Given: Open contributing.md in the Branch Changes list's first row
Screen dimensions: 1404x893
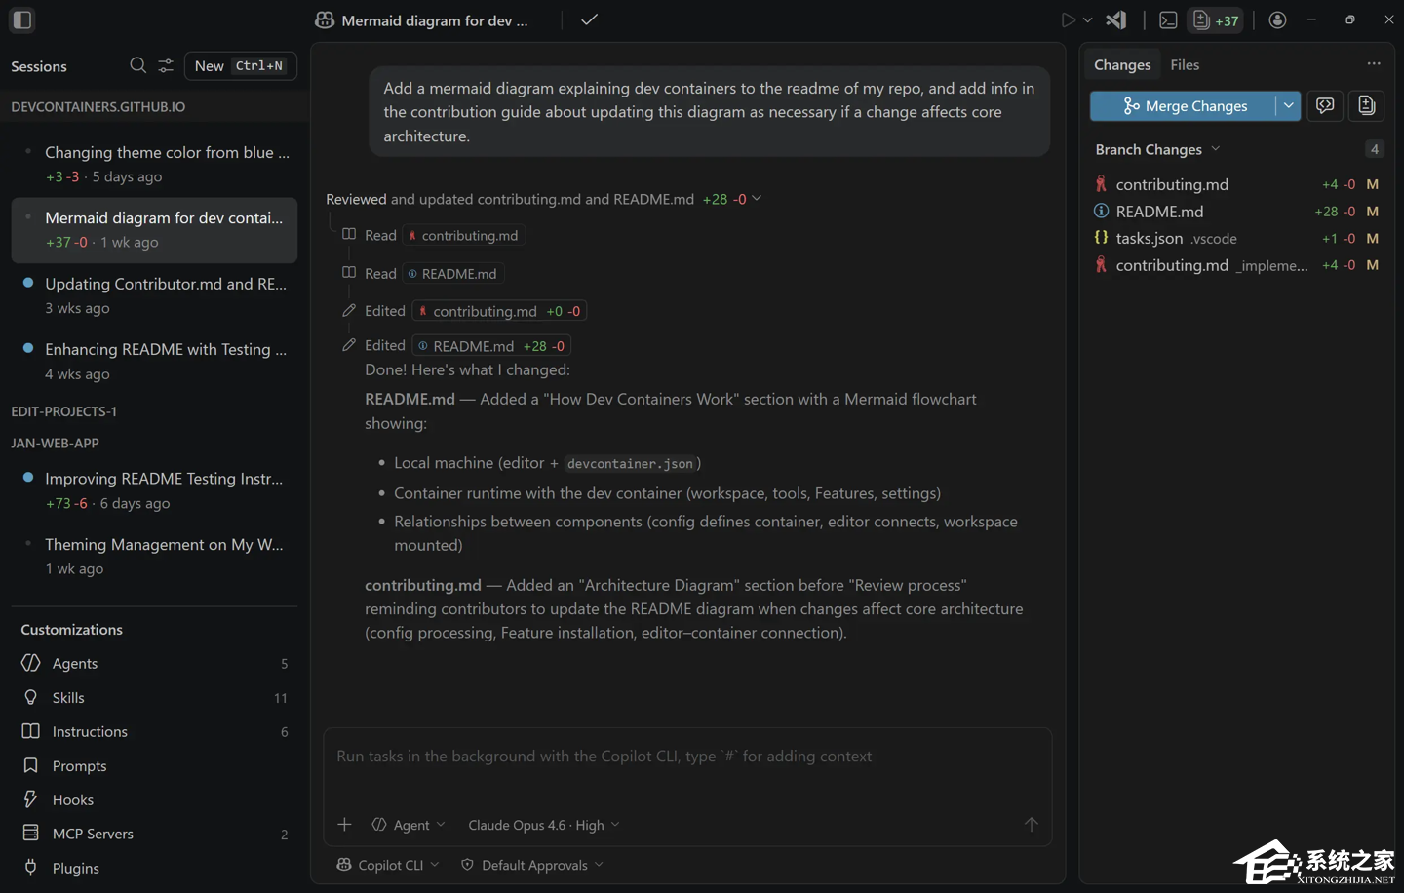Looking at the screenshot, I should click(1238, 184).
